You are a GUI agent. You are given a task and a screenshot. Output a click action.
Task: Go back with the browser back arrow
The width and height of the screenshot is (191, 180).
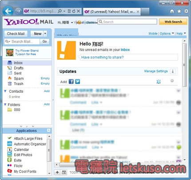pos(8,11)
